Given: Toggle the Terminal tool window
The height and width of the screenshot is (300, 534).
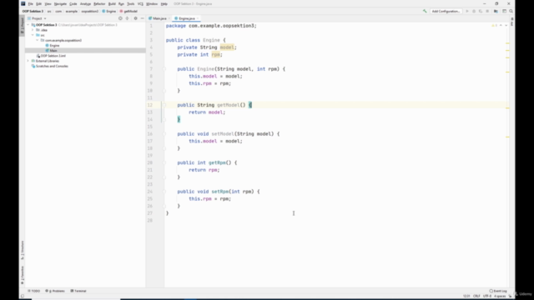Looking at the screenshot, I should [78, 291].
